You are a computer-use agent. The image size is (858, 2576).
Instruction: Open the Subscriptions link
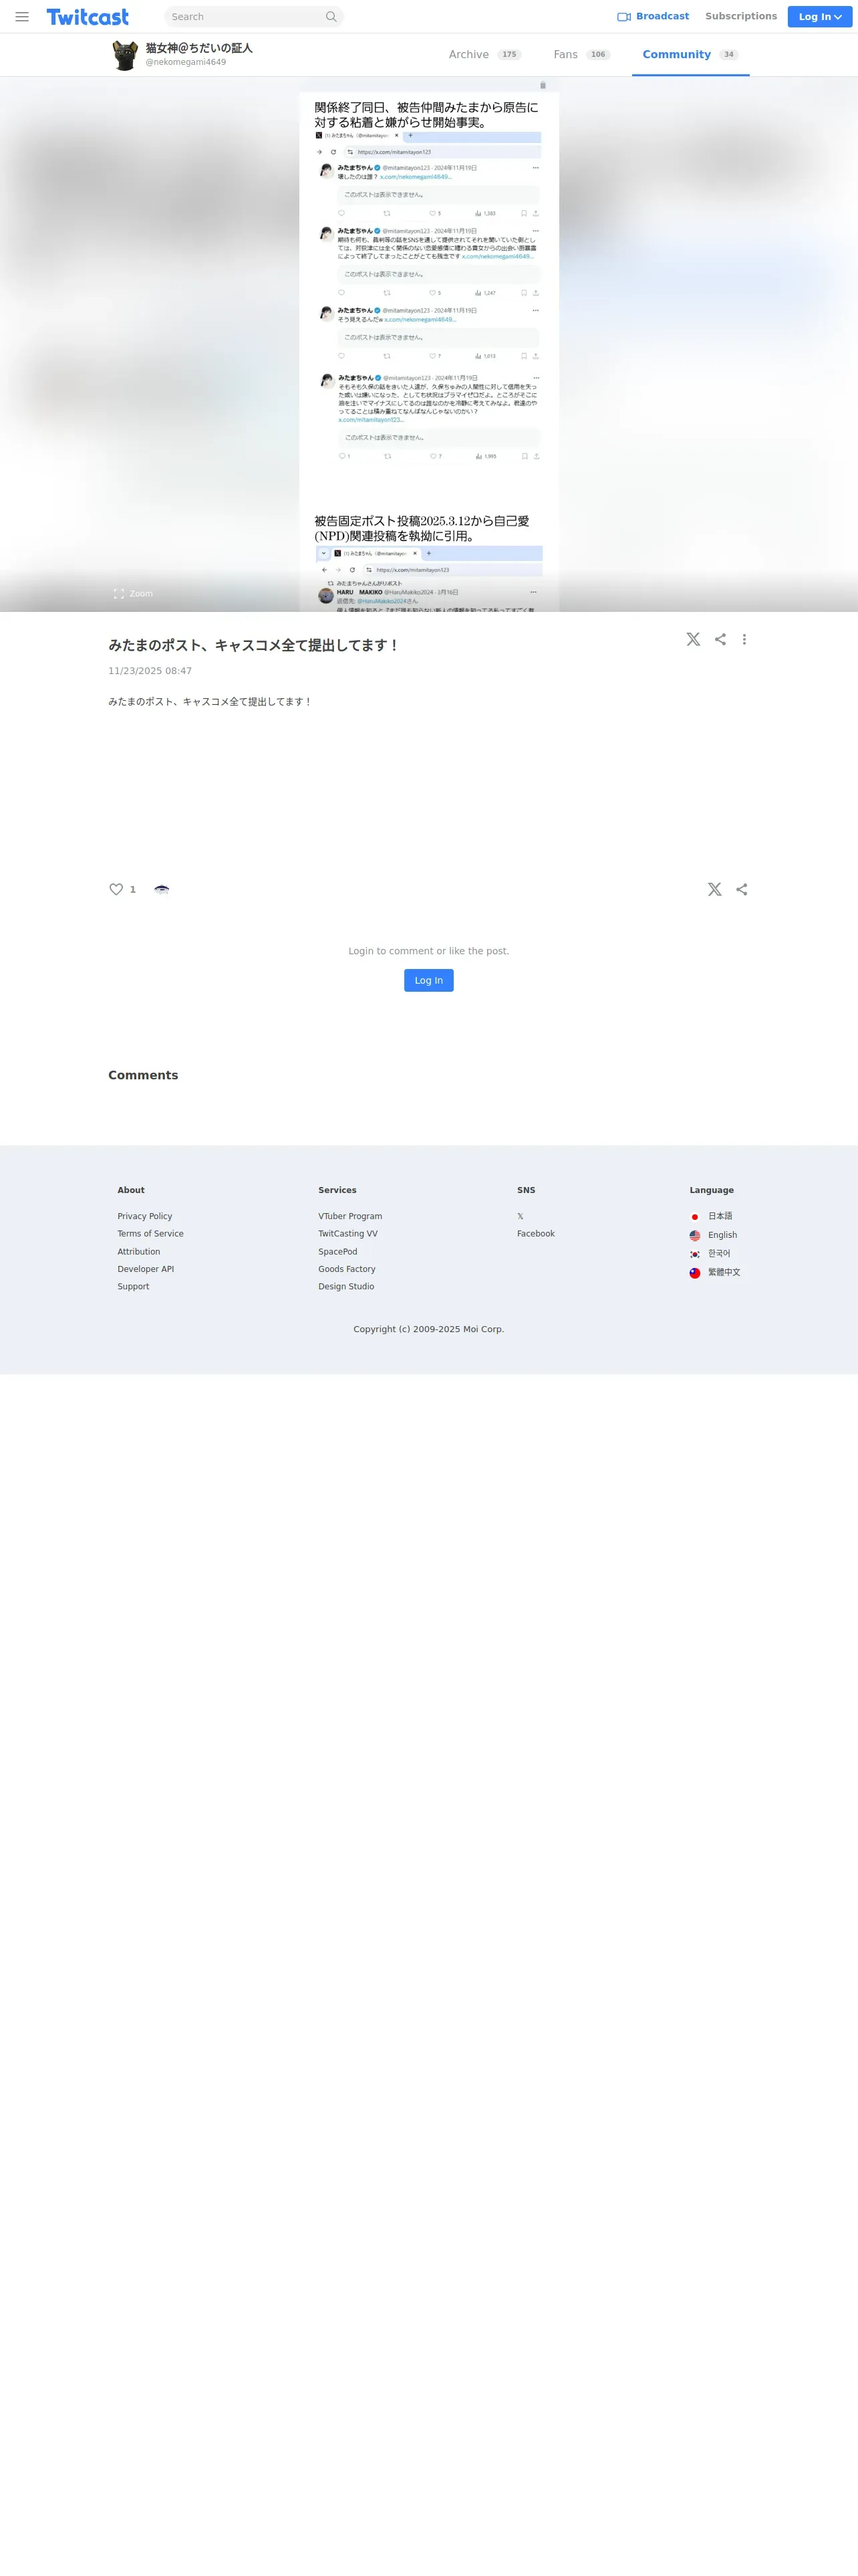741,16
